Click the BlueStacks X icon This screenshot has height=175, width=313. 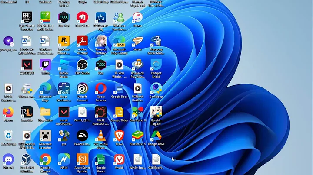pos(137,112)
